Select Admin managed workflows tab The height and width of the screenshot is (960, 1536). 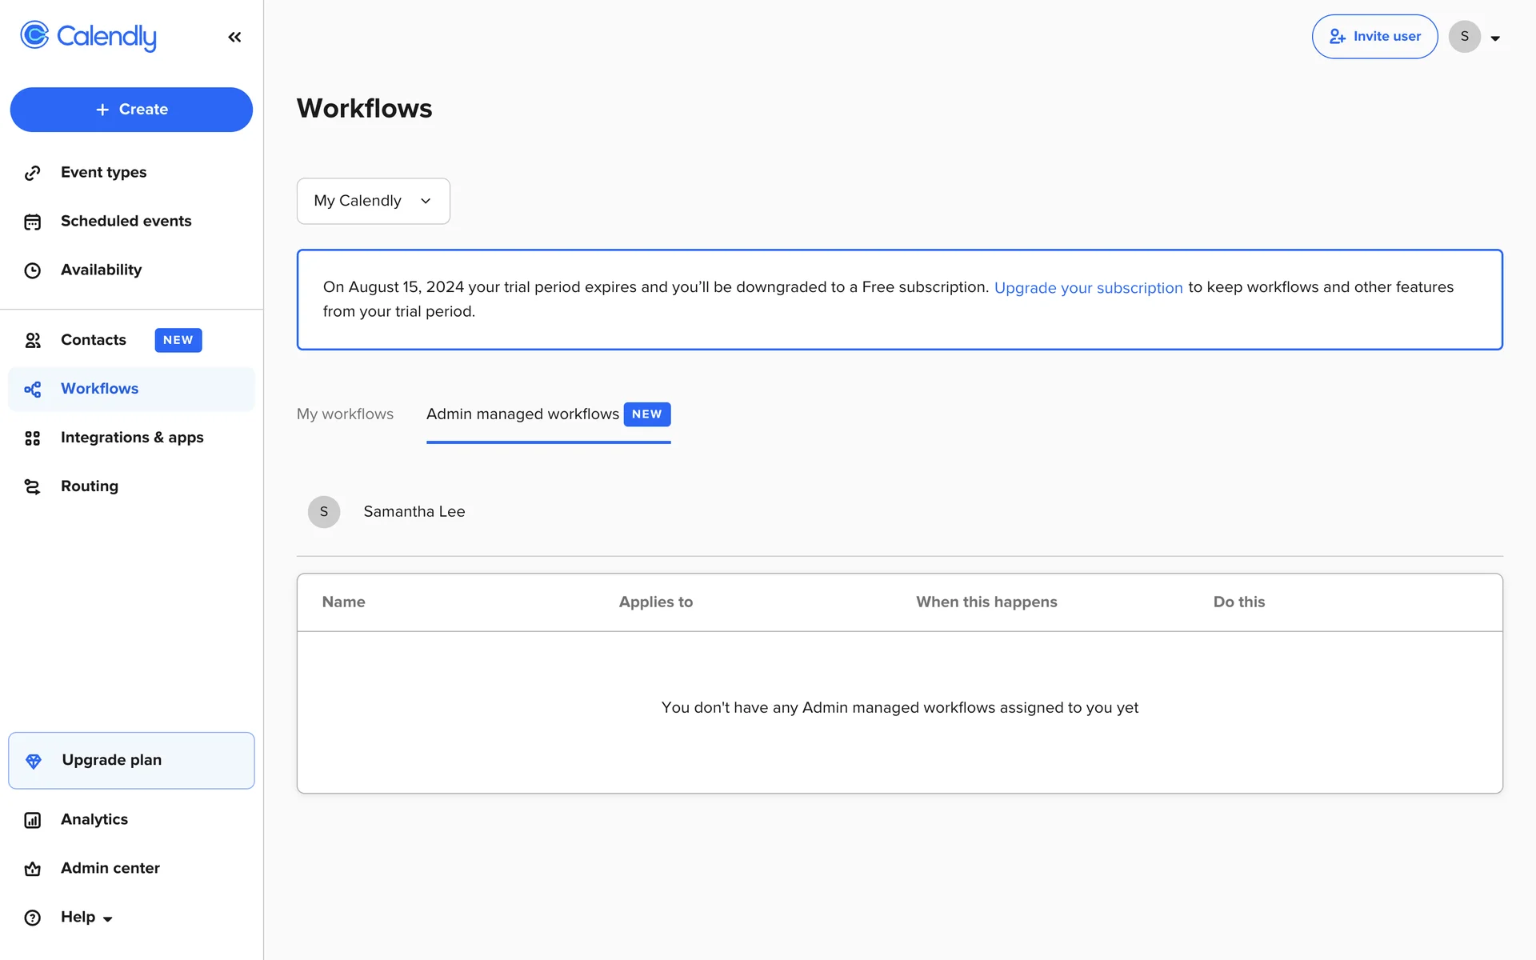coord(522,414)
